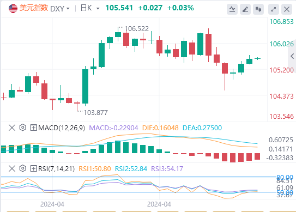Expand the MACD panel with plus icon
The width and height of the screenshot is (296, 212).
[33, 128]
